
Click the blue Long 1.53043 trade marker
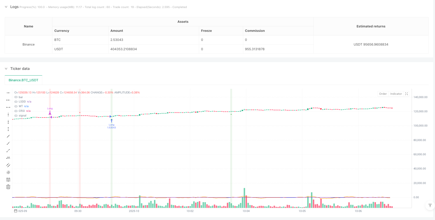(112, 121)
